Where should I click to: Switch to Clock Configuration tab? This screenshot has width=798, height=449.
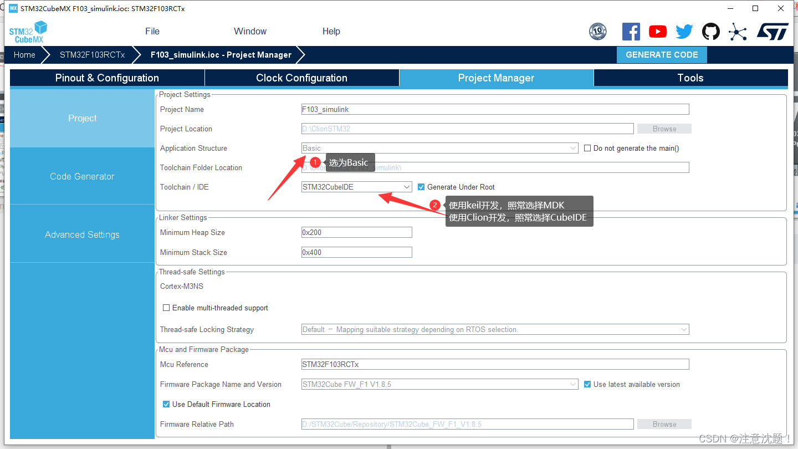click(x=302, y=78)
